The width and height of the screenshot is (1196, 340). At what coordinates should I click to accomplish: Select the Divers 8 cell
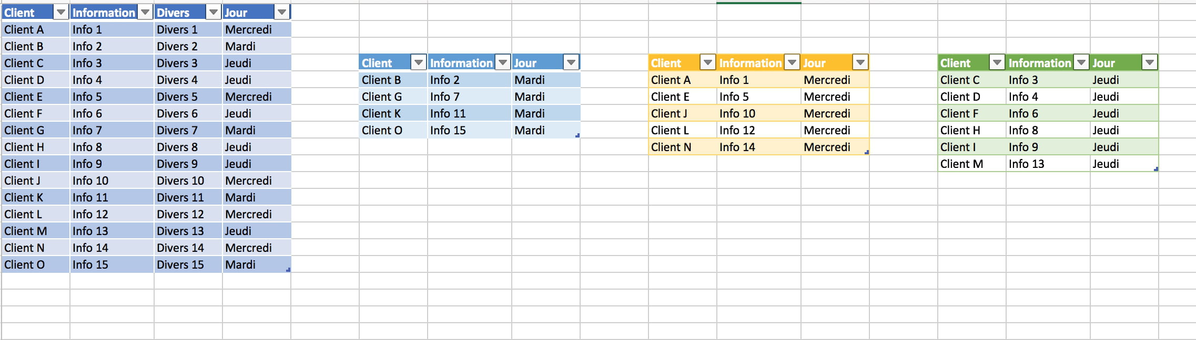click(x=188, y=147)
